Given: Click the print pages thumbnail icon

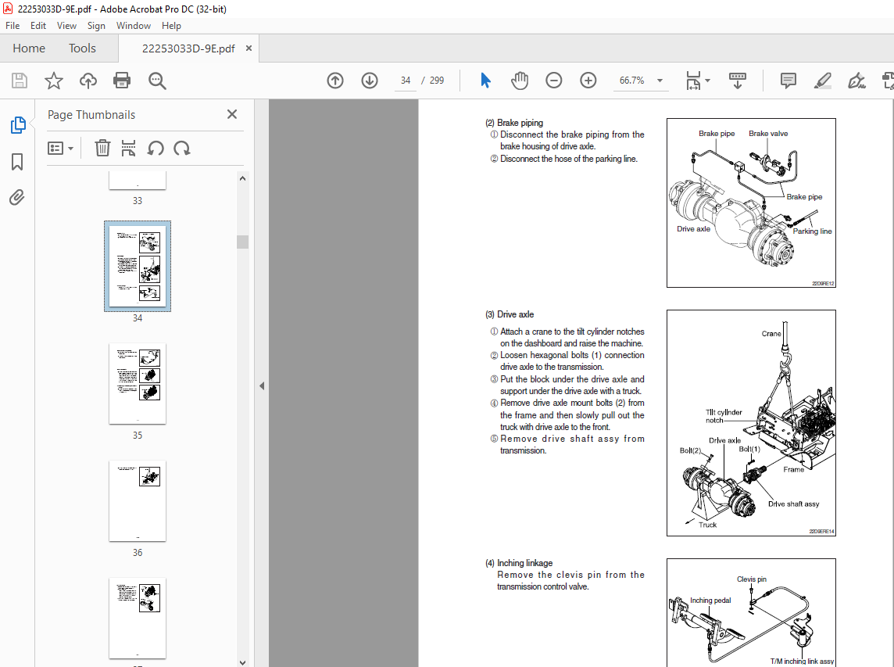Looking at the screenshot, I should 128,149.
